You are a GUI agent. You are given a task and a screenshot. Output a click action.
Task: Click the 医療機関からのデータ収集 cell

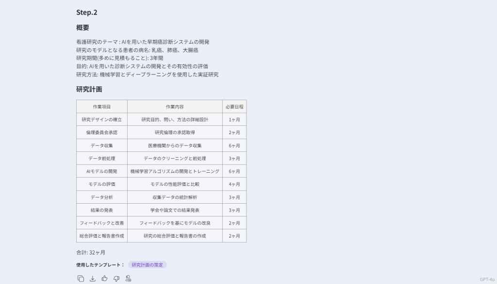175,146
